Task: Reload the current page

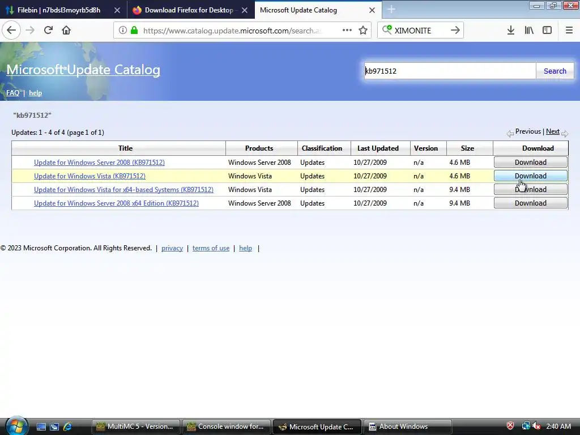Action: coord(48,30)
